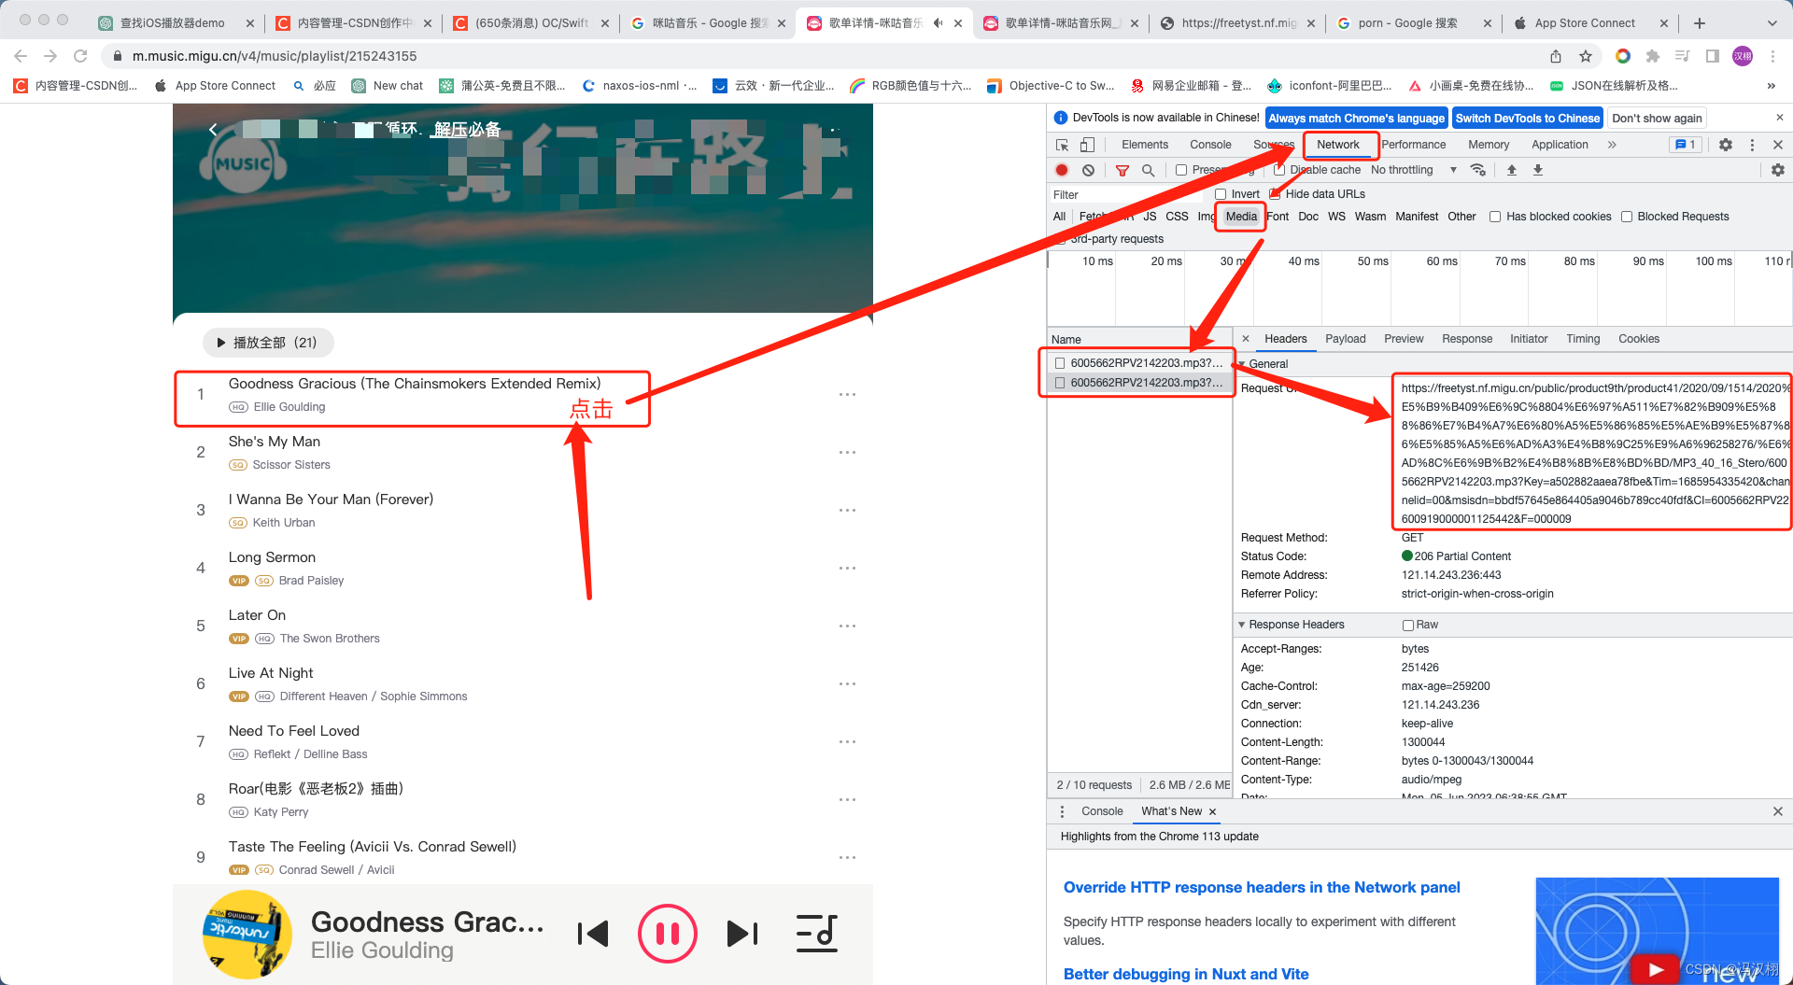The image size is (1793, 985).
Task: Open more options for Goodness Gracious song
Action: click(847, 395)
